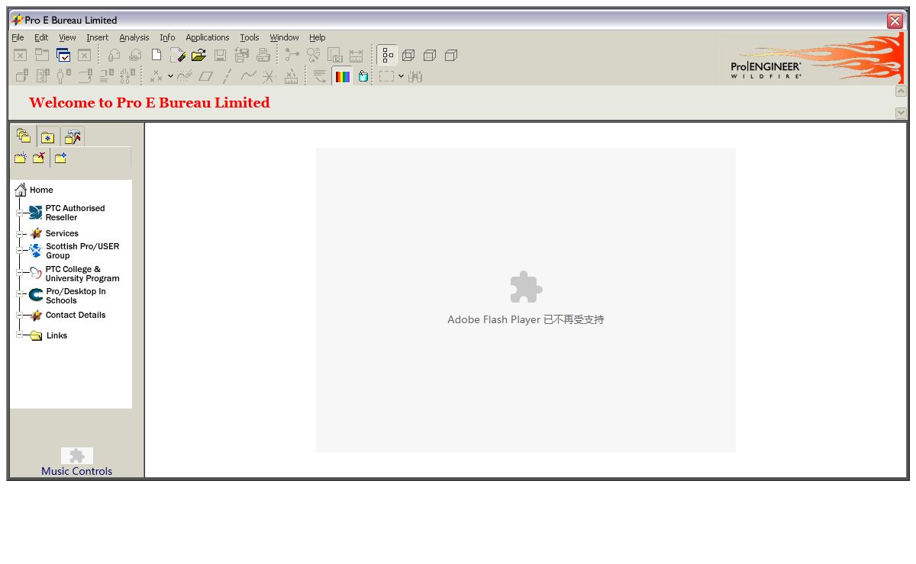This screenshot has height=564, width=916.
Task: Click the printer icon
Action: [263, 55]
